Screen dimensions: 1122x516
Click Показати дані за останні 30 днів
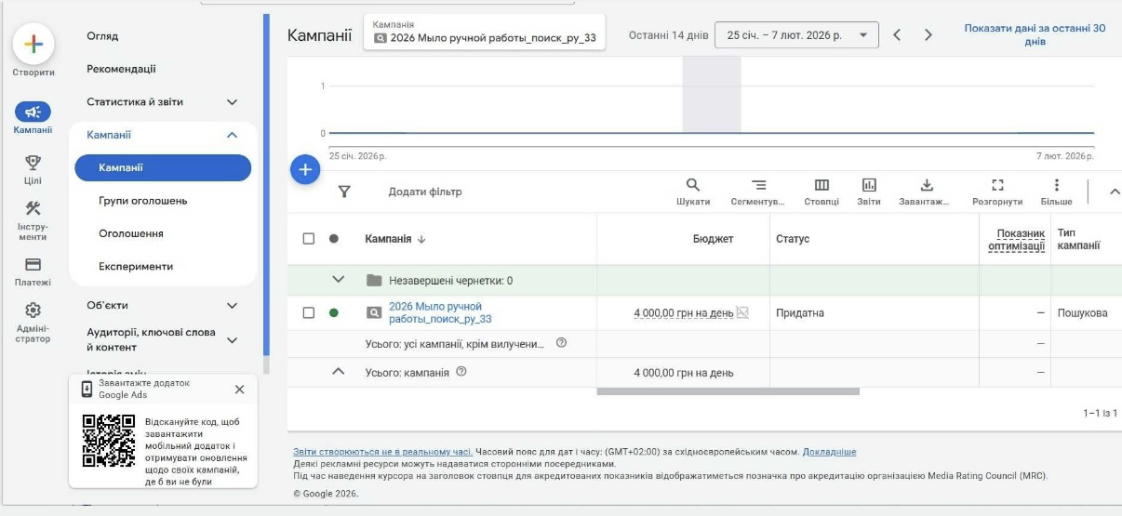click(x=1035, y=34)
